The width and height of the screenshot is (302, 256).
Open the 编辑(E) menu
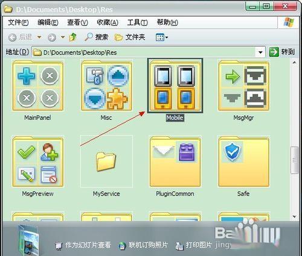tap(48, 22)
